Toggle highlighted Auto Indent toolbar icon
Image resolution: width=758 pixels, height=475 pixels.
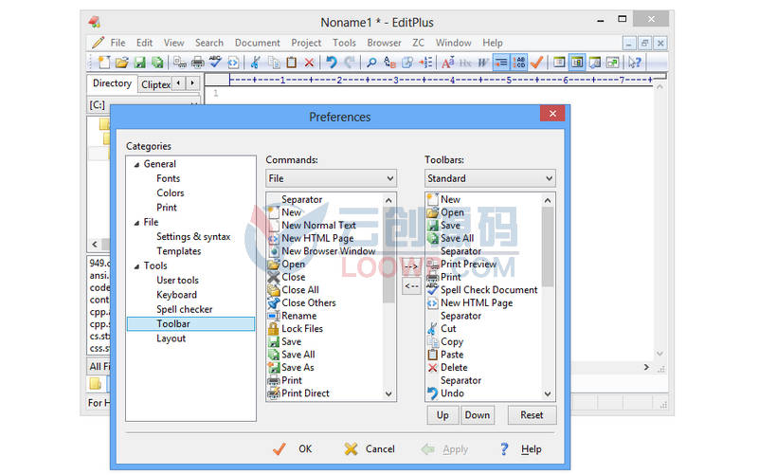(x=501, y=63)
